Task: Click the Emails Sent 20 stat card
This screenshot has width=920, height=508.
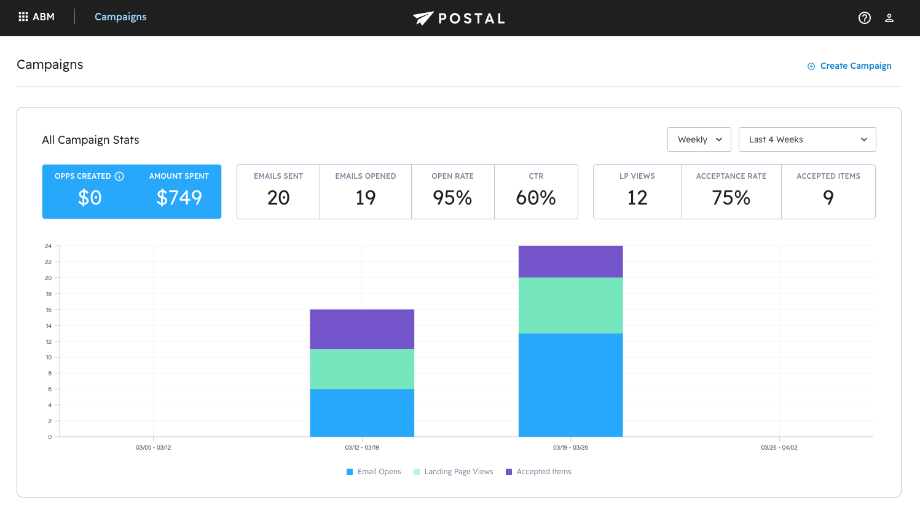Action: tap(278, 192)
